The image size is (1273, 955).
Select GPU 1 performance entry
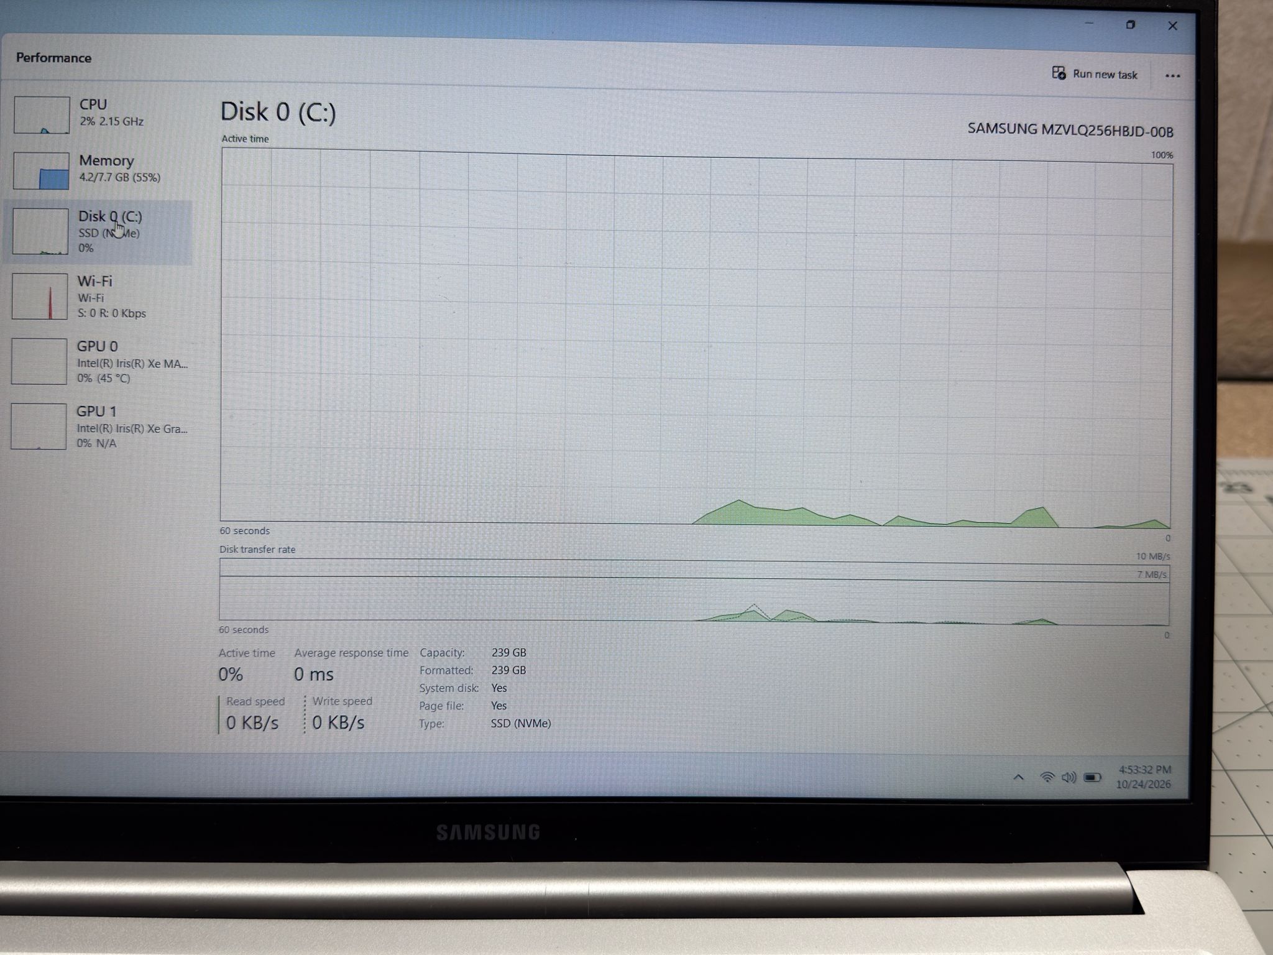[x=98, y=427]
